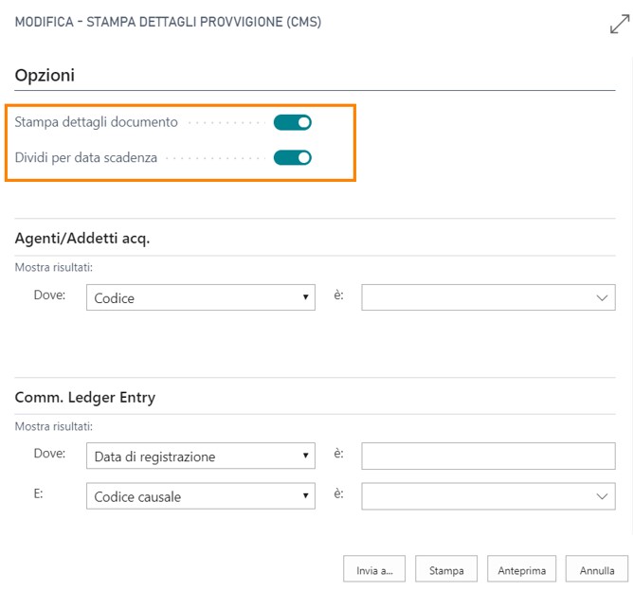The width and height of the screenshot is (633, 591).
Task: Expand the dialog to full screen
Action: [x=619, y=25]
